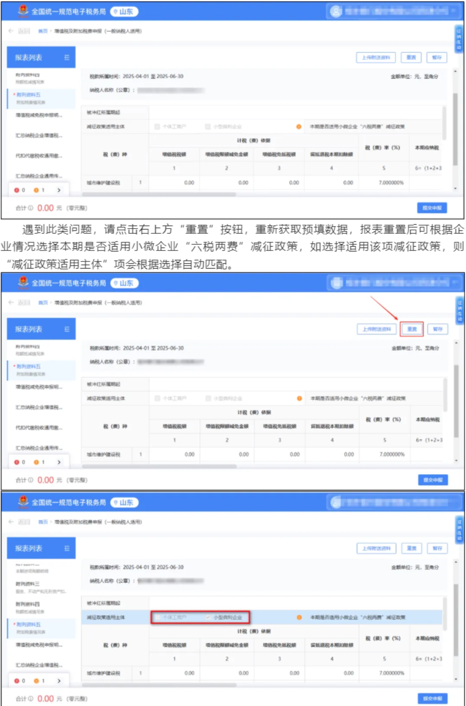Expand error list chevron in middle screenshot's sidebar
466x706 pixels.
(59, 462)
